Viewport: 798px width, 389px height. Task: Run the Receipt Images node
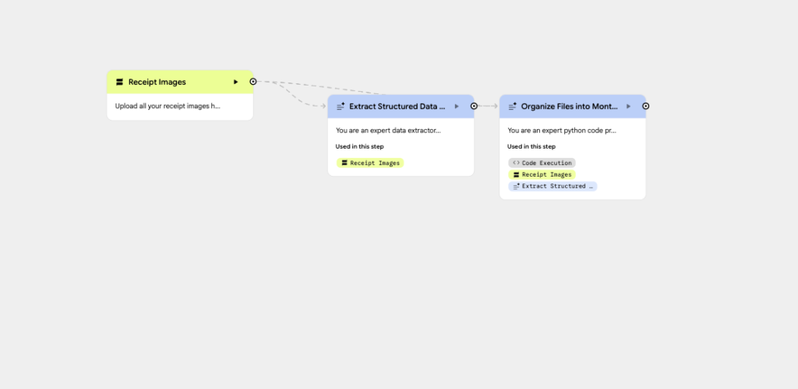coord(236,82)
